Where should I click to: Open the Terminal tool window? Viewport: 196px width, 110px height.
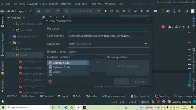point(47,96)
